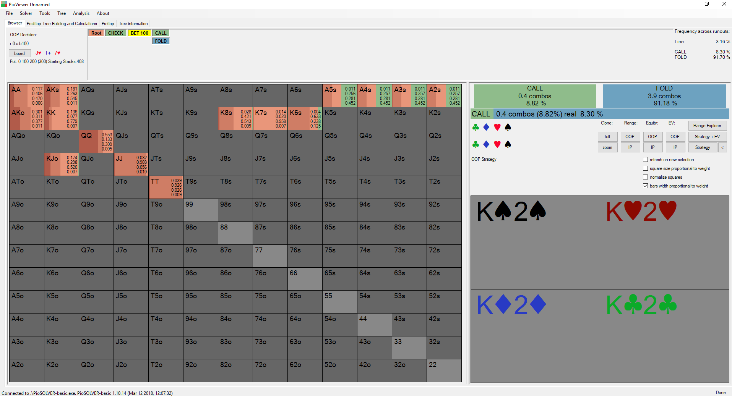Select the 72o hand cell
The image size is (732, 396).
(270, 371)
